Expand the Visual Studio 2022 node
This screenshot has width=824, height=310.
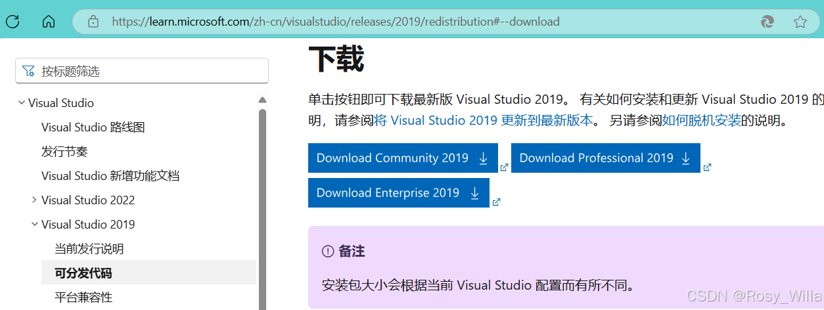click(35, 200)
